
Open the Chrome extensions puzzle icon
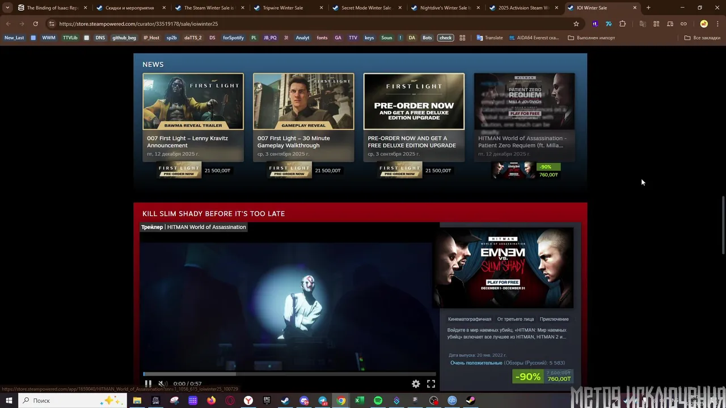623,24
